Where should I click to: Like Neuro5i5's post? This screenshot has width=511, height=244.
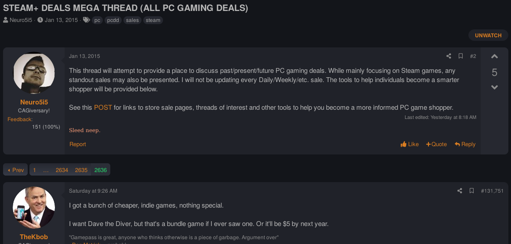pyautogui.click(x=410, y=144)
